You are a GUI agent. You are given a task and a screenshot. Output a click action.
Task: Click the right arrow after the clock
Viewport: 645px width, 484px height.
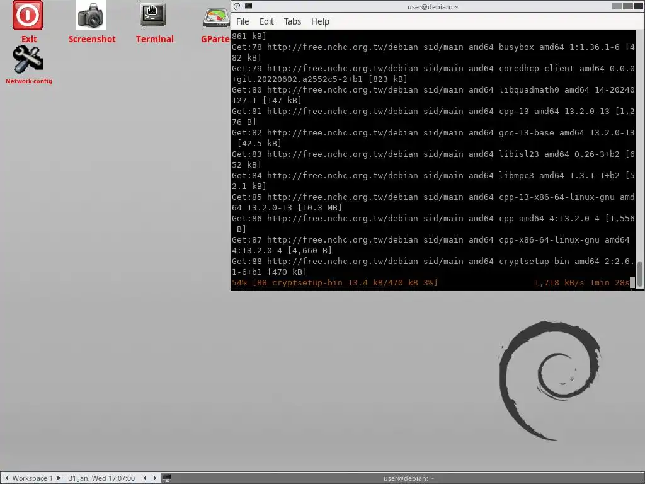pyautogui.click(x=155, y=478)
